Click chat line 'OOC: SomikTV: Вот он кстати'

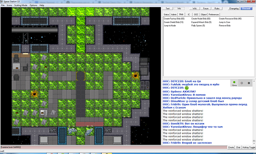[183, 124]
